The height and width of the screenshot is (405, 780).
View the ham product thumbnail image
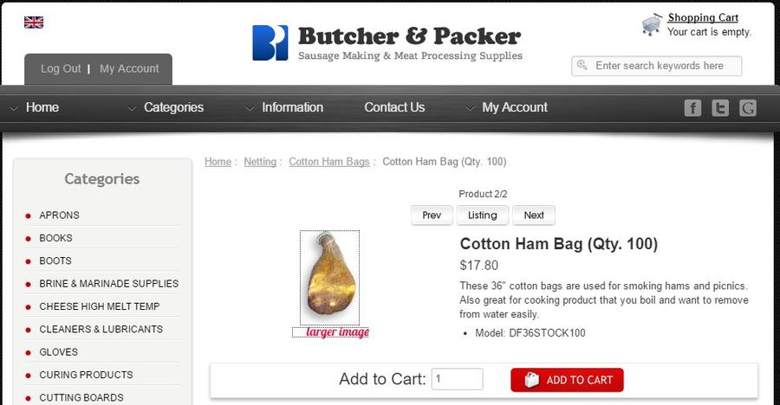[x=330, y=278]
